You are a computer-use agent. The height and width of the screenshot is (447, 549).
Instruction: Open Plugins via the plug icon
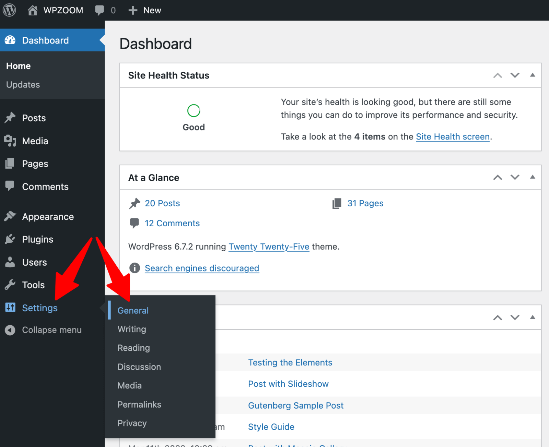10,239
